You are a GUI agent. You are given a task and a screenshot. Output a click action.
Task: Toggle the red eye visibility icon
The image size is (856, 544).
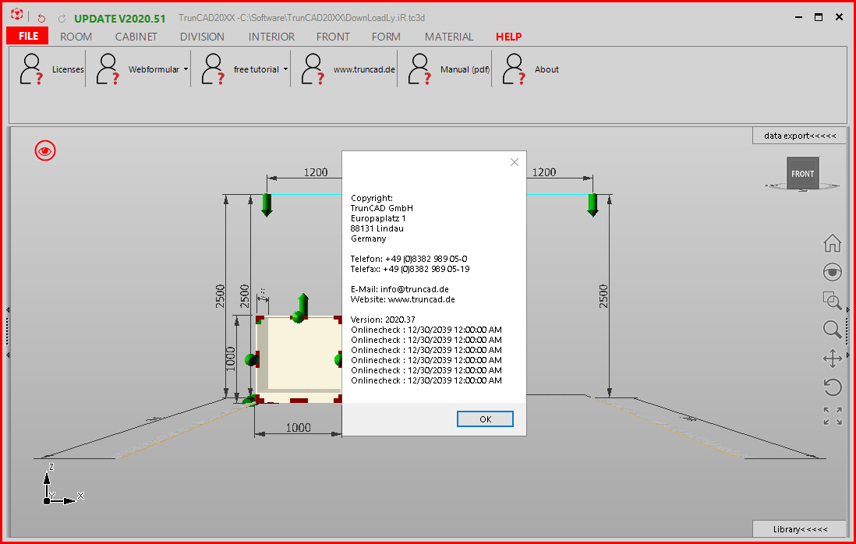tap(44, 150)
